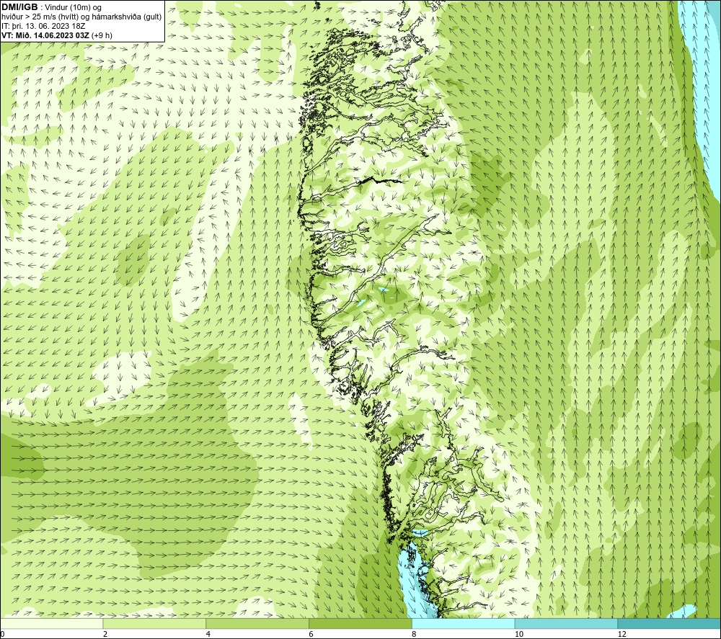Select the 2–4 m/s color swatch

[154, 623]
